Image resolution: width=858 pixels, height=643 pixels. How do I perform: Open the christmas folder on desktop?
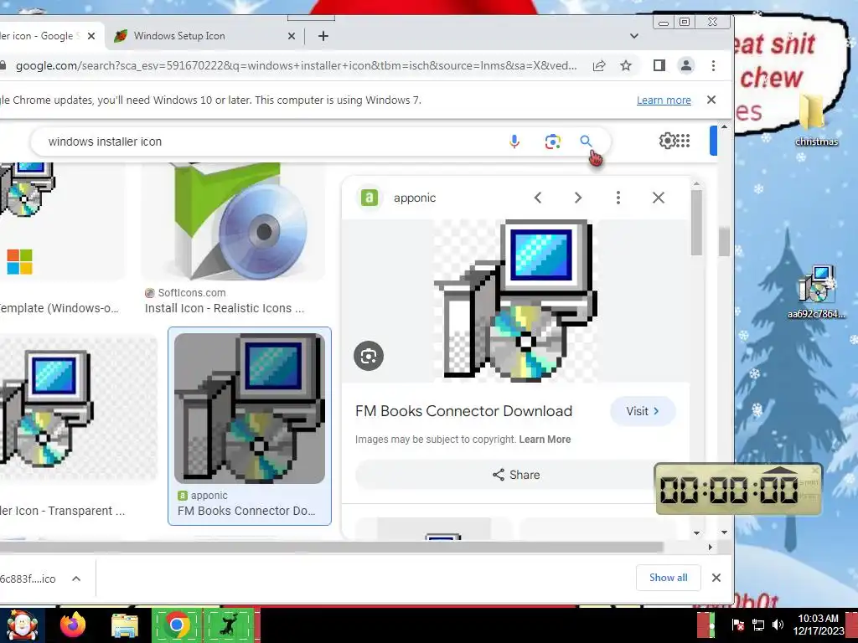point(814,119)
